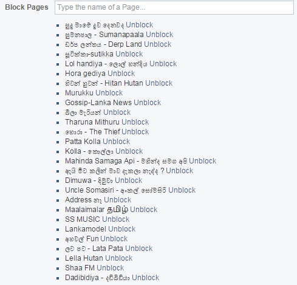
Task: Select the text 'Gossip-Lanka News'
Action: [x=98, y=103]
